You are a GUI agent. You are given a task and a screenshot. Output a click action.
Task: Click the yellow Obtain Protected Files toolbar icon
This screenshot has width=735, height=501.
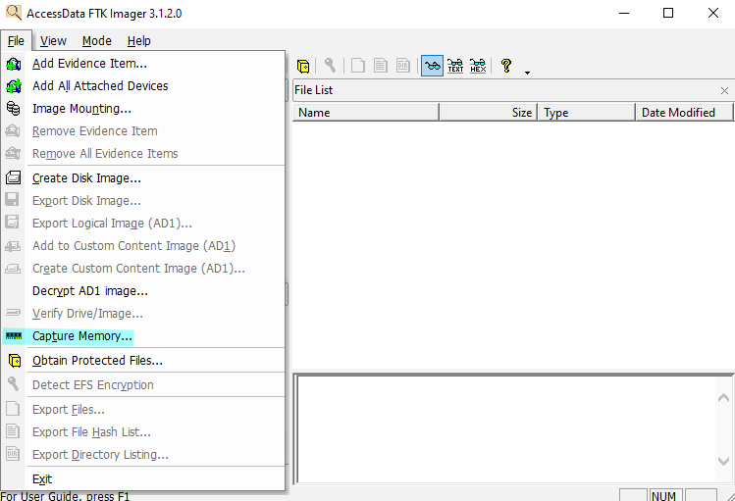(303, 66)
